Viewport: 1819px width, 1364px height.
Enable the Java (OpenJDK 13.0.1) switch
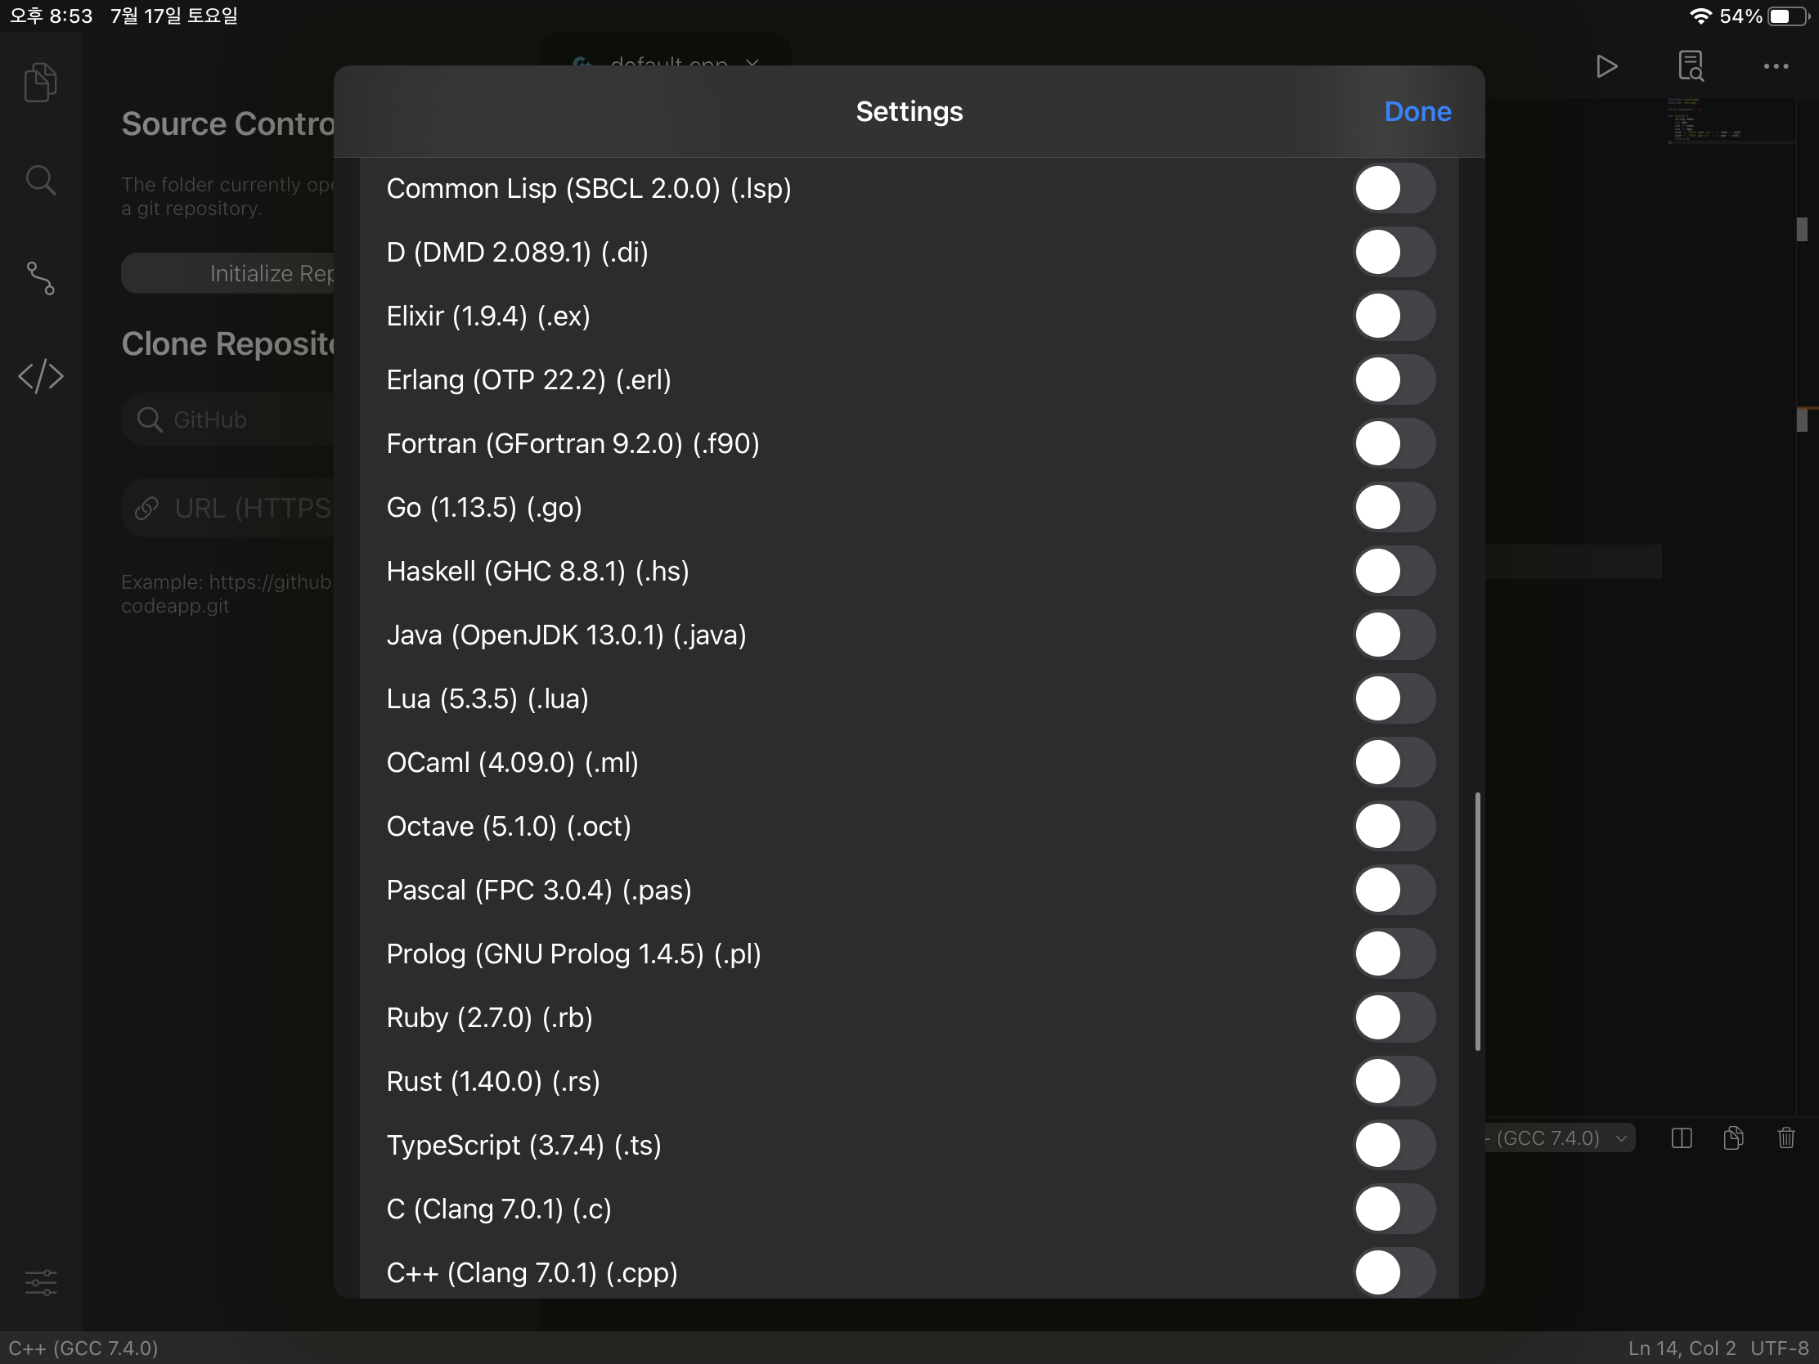click(x=1394, y=635)
